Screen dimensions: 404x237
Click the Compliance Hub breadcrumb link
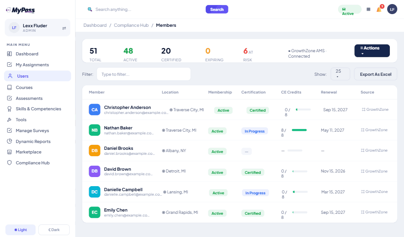(x=131, y=25)
